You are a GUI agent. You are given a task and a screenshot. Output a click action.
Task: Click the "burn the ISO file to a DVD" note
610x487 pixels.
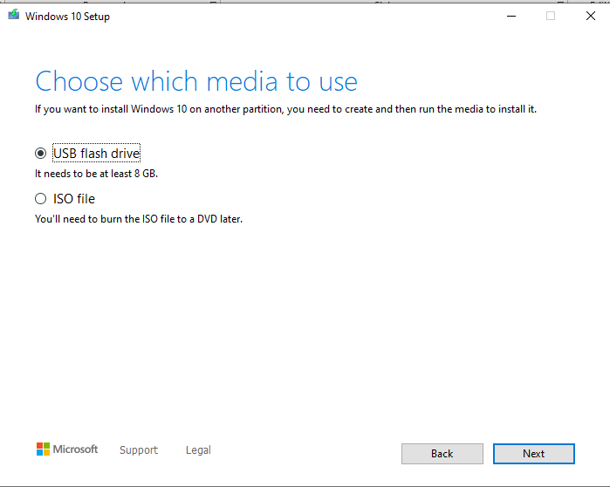click(138, 219)
